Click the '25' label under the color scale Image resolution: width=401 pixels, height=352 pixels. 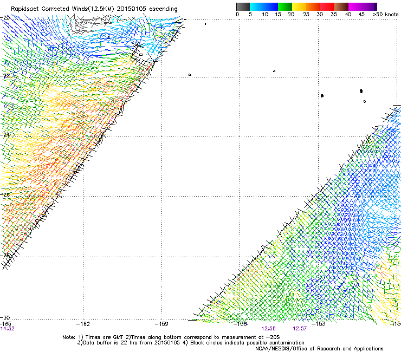click(306, 15)
